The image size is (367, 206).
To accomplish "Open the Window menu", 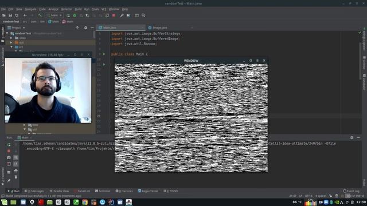I will (114, 9).
